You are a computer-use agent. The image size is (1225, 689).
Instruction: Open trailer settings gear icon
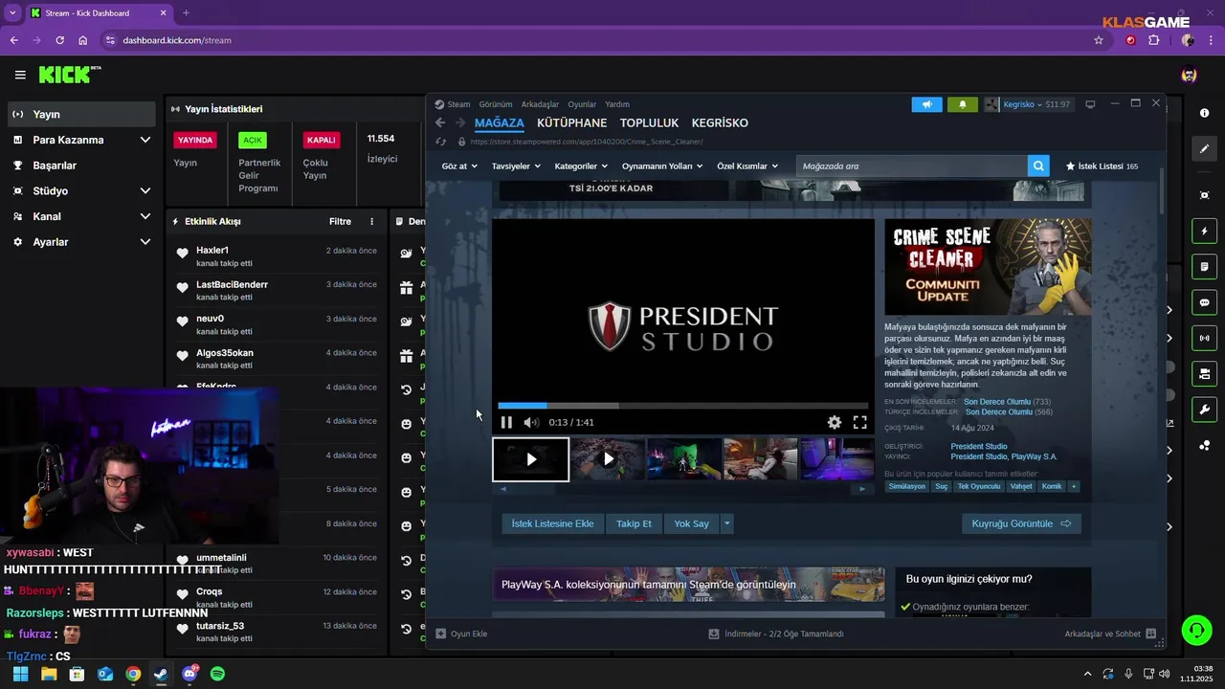tap(835, 422)
